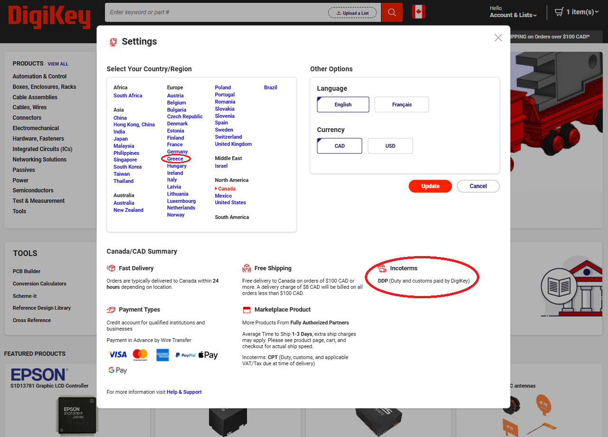
Task: Click the Fast Delivery package icon
Action: 111,268
